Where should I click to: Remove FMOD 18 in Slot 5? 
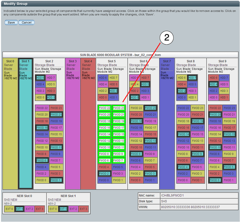pos(105,121)
